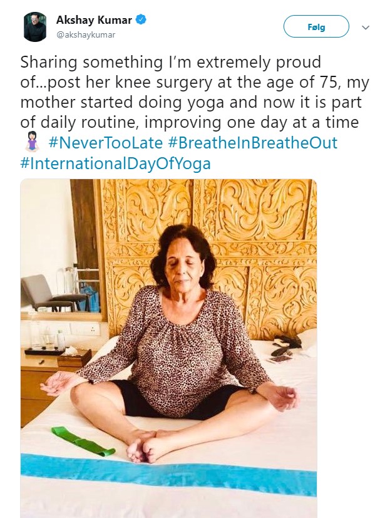Click the blue verified badge
The height and width of the screenshot is (518, 390).
[142, 20]
